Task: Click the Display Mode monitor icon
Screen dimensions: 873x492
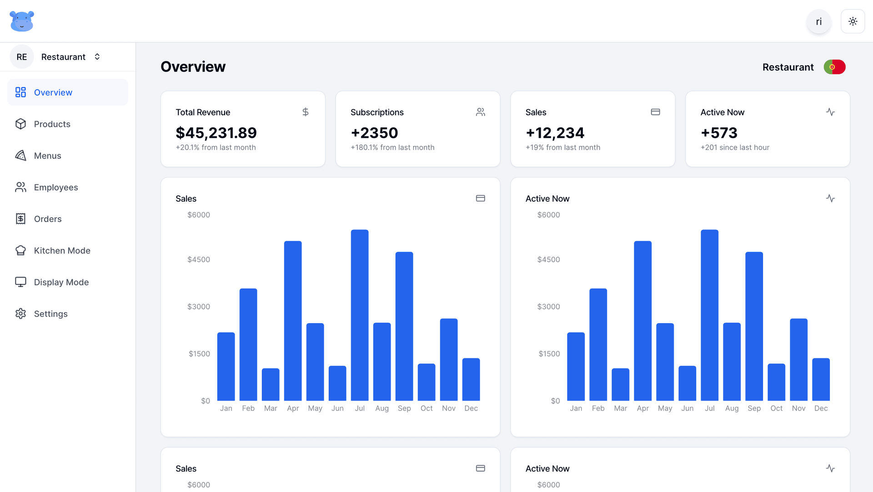Action: (20, 282)
